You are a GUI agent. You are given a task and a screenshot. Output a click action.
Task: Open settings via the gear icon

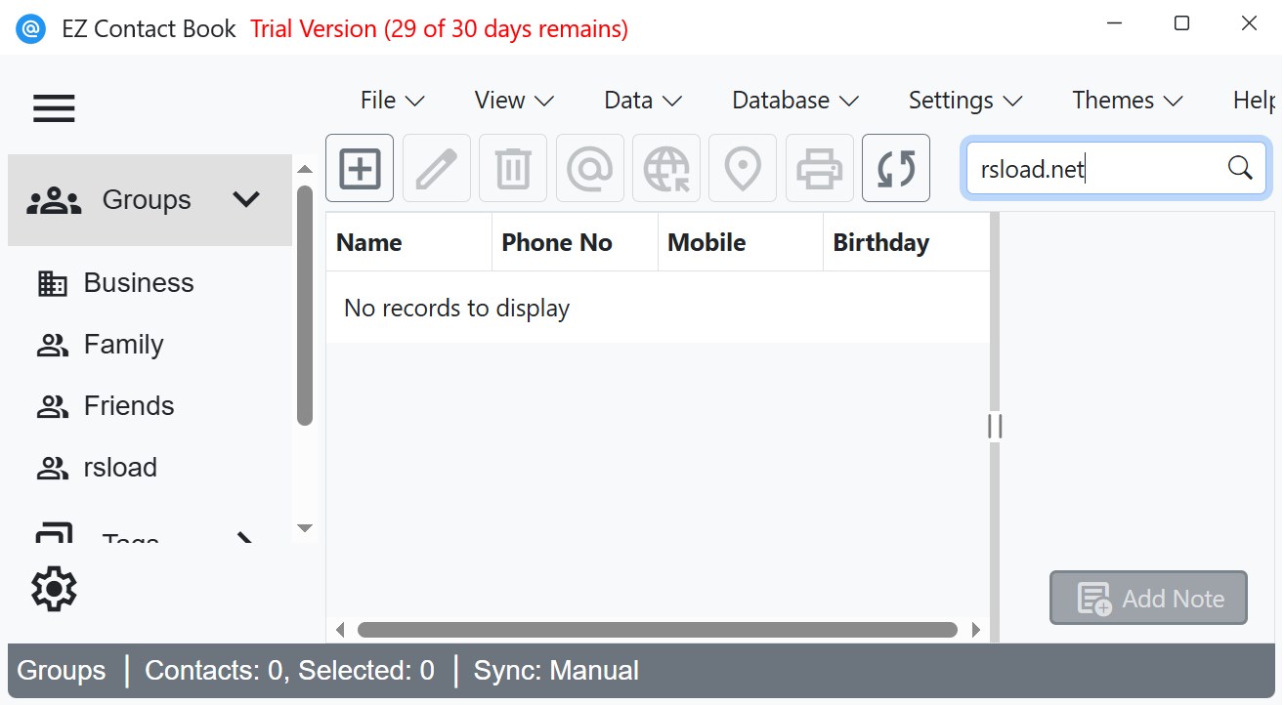(x=54, y=589)
